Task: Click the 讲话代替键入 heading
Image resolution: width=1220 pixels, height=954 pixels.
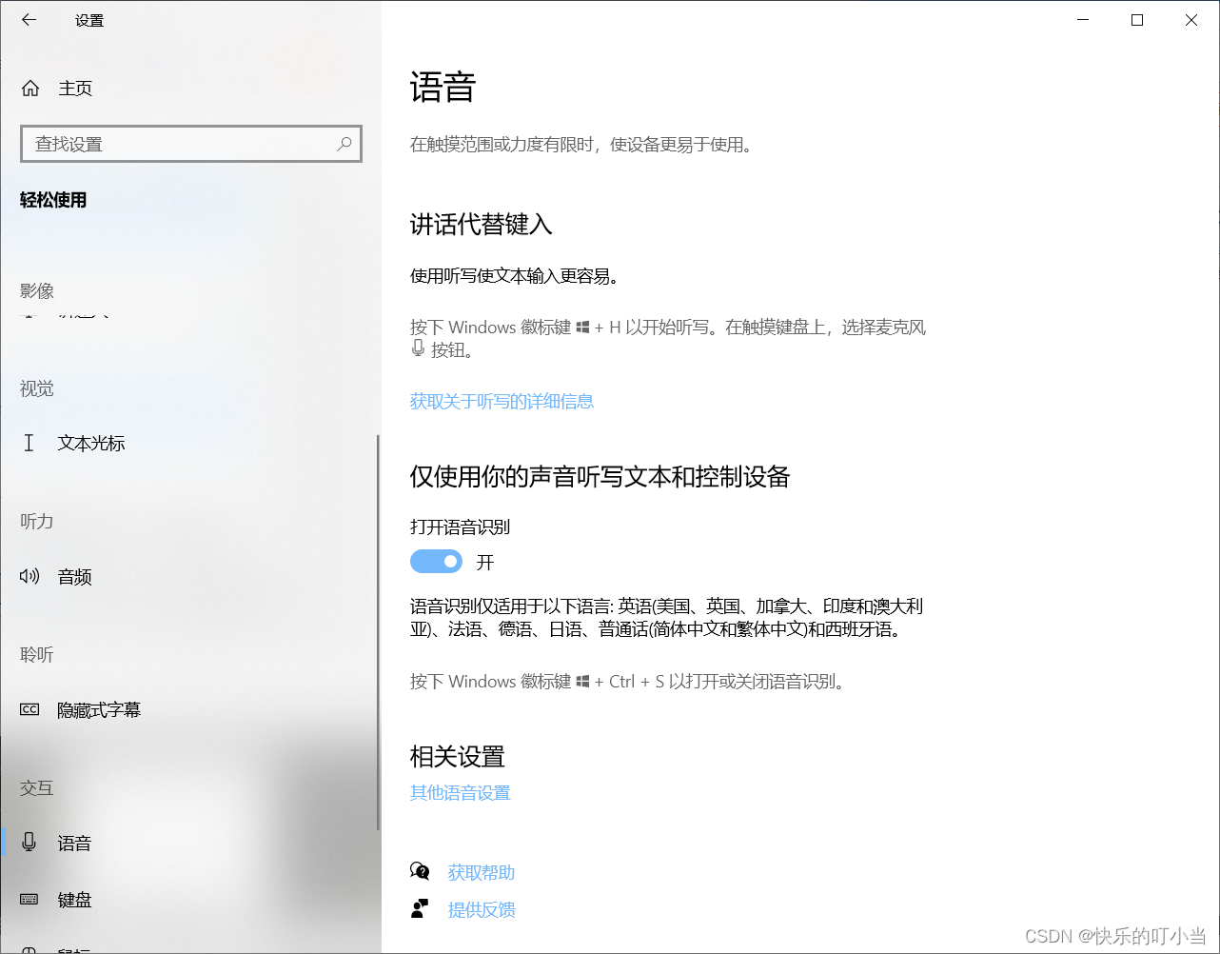Action: (482, 225)
